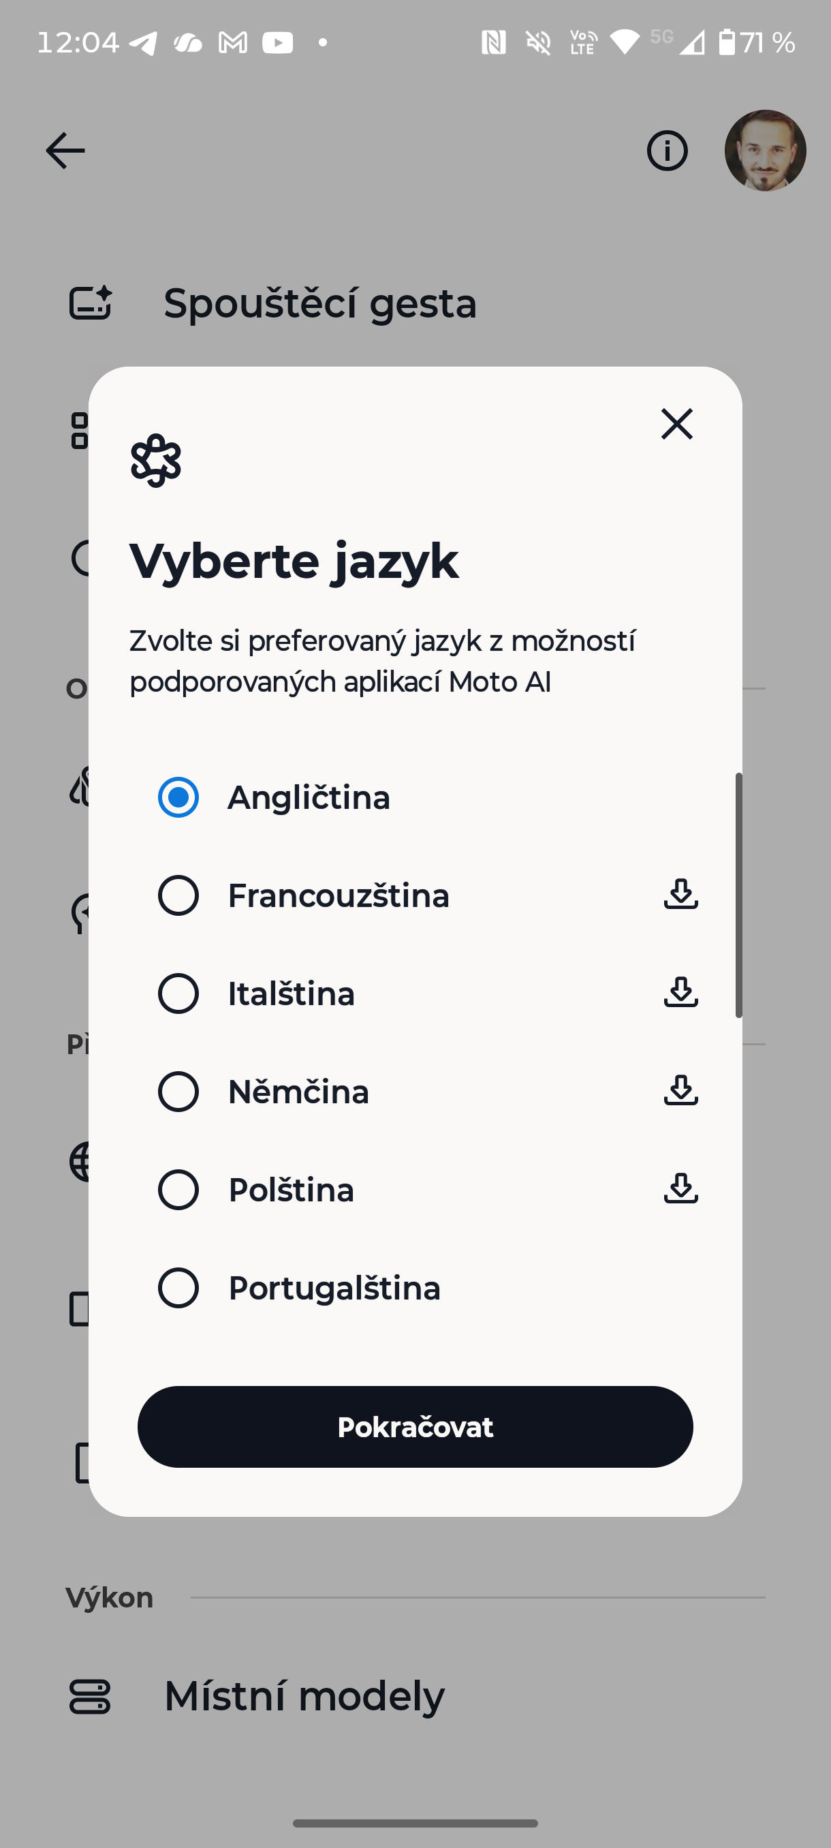Download the Němčina language pack
831x1848 pixels.
(680, 1090)
